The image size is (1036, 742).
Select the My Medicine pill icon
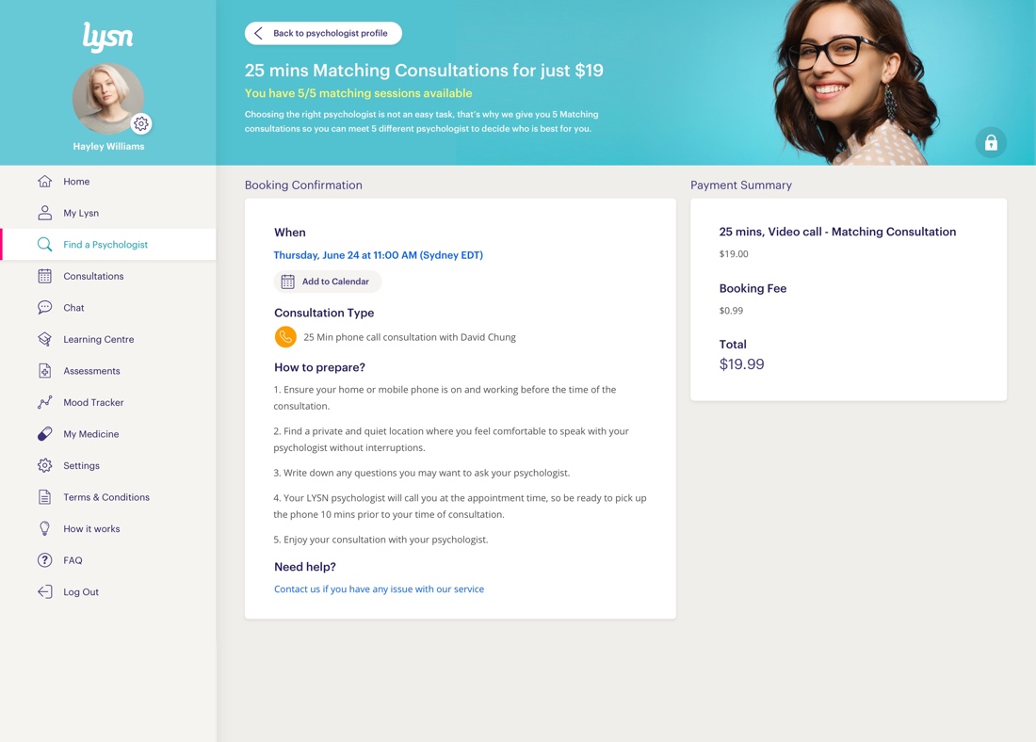click(x=44, y=434)
